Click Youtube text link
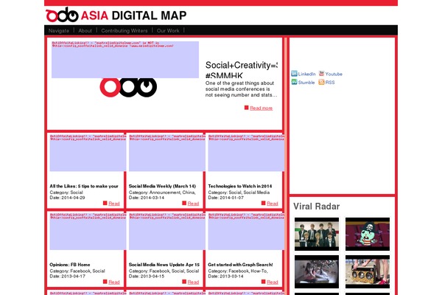The width and height of the screenshot is (442, 295). point(334,74)
